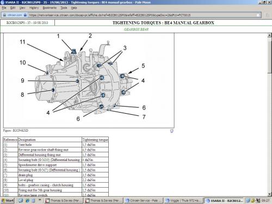Click the bookmark star in the address bar

[258, 15]
